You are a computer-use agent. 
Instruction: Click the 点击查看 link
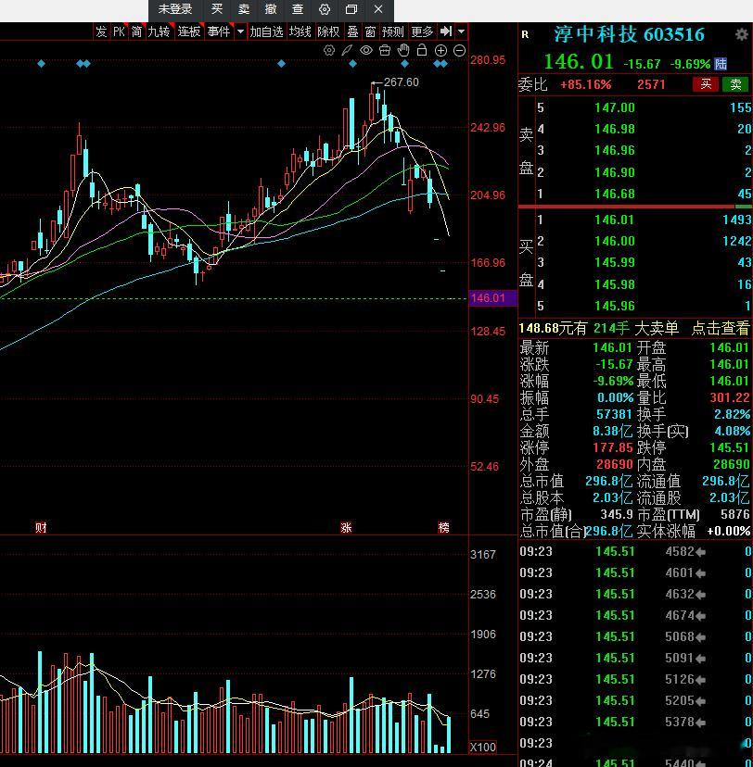tap(721, 328)
